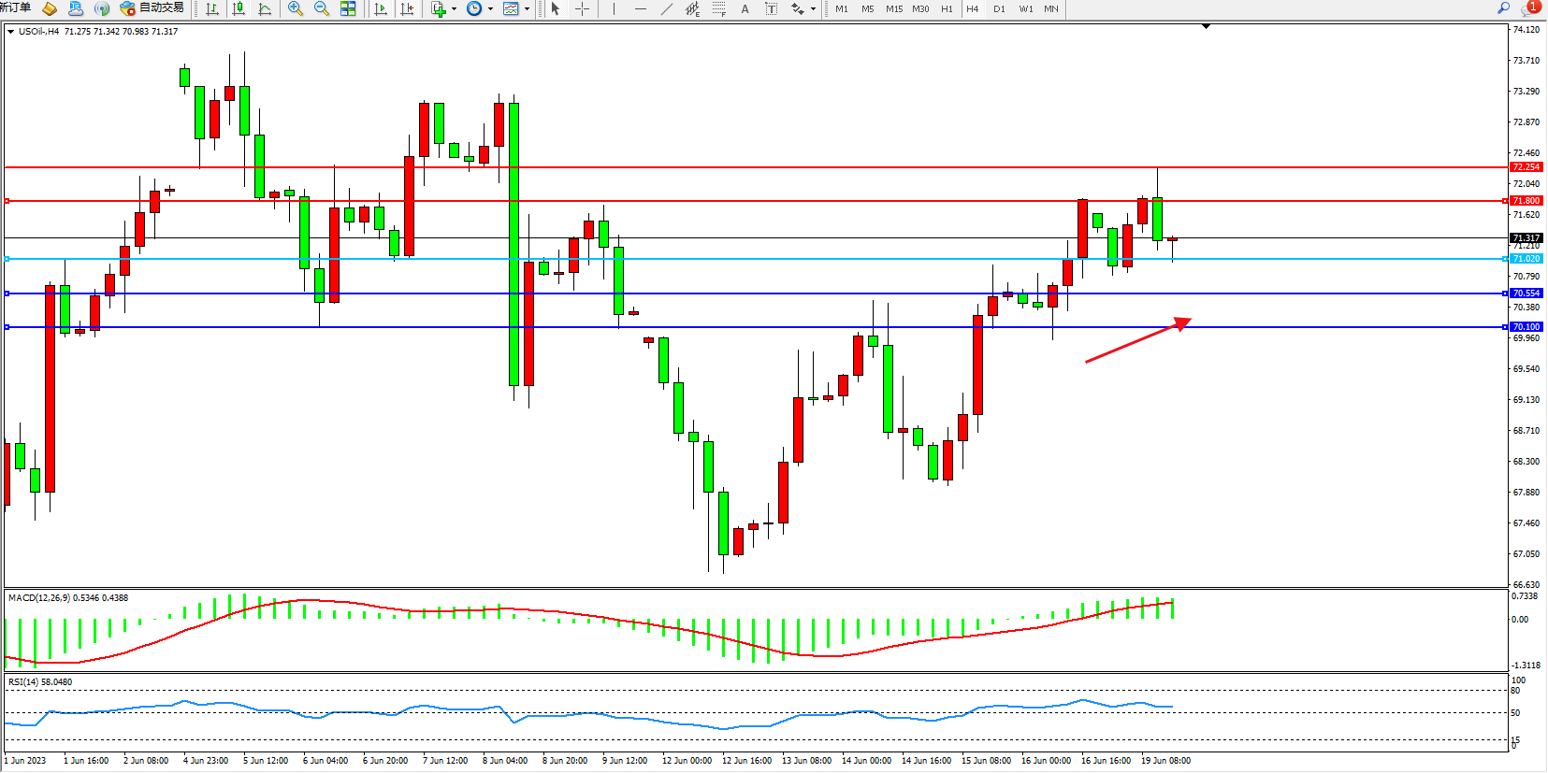Switch to the D1 timeframe
This screenshot has height=773, width=1548.
999,8
